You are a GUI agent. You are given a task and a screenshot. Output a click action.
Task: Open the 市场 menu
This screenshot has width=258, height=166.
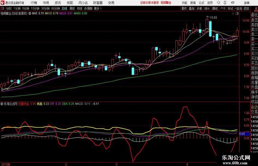tap(46, 3)
